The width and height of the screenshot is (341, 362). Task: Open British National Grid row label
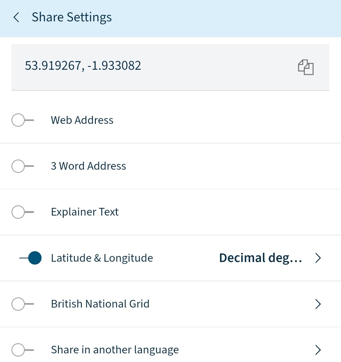tap(100, 304)
